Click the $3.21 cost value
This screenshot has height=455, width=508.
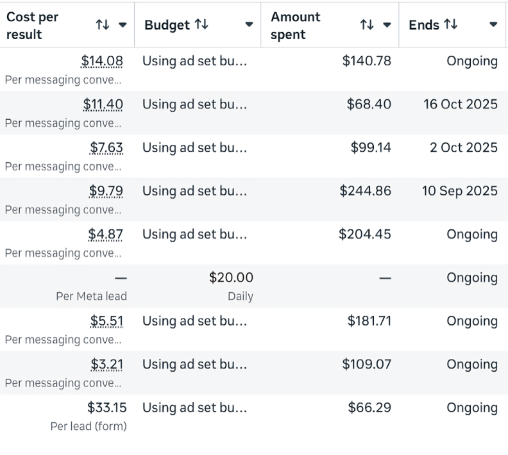106,365
